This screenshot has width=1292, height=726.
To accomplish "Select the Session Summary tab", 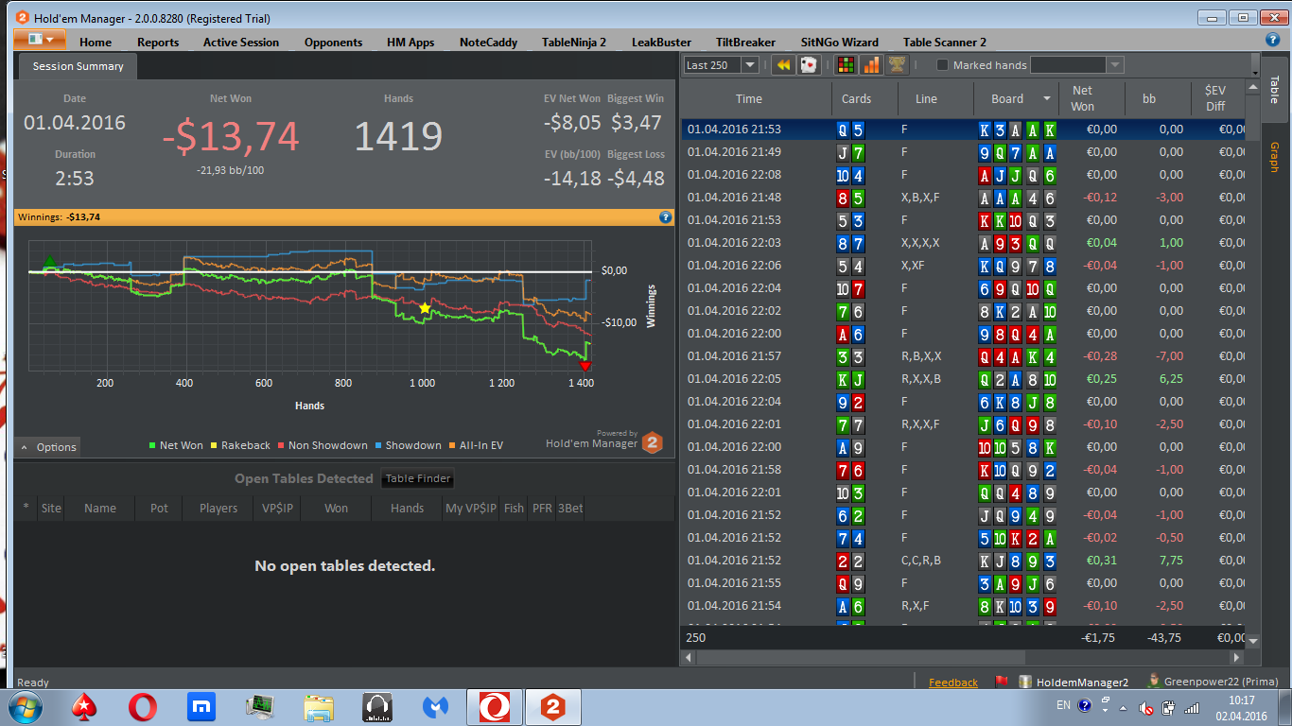I will (x=78, y=66).
